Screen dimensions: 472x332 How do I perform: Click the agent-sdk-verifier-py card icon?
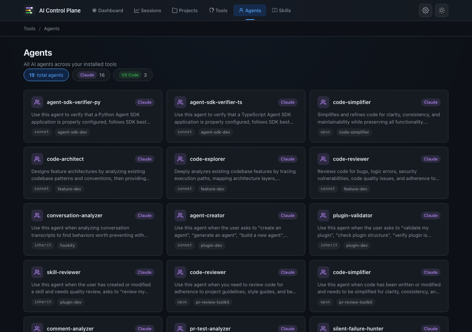coord(37,102)
